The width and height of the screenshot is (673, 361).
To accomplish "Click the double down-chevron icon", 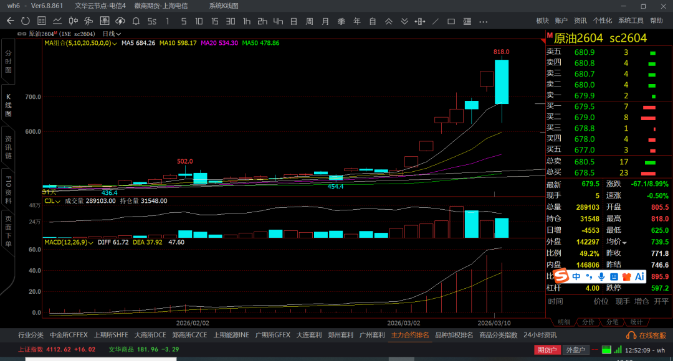I will pyautogui.click(x=404, y=21).
